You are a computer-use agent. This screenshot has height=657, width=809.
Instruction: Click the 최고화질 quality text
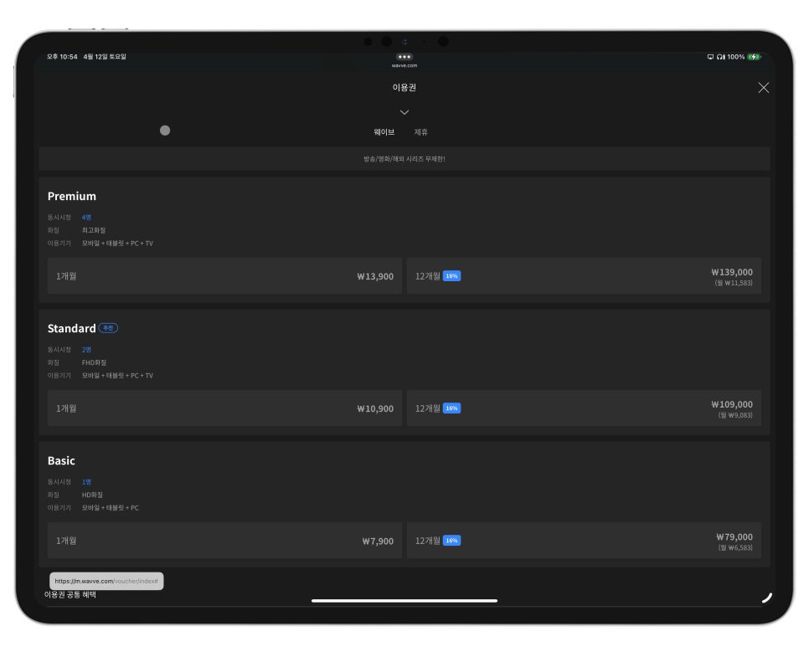pos(94,230)
